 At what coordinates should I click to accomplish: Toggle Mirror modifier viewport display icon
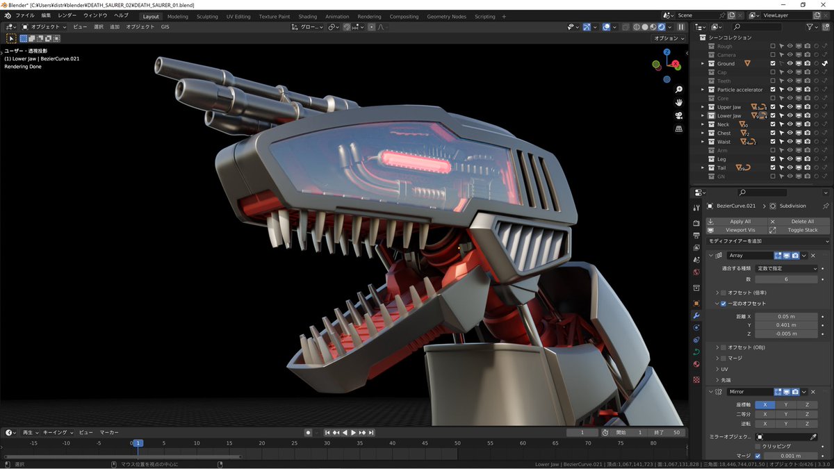pos(787,392)
